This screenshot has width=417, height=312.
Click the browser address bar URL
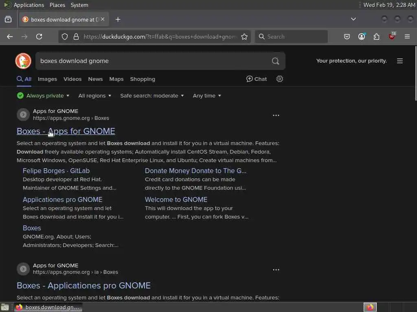coord(159,37)
